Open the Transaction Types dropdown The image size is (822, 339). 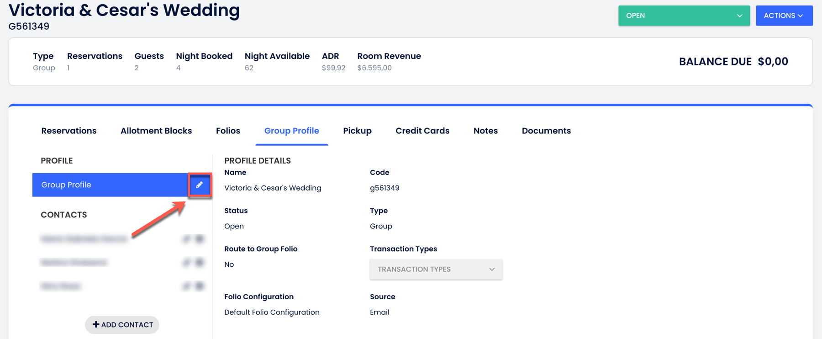pyautogui.click(x=436, y=270)
